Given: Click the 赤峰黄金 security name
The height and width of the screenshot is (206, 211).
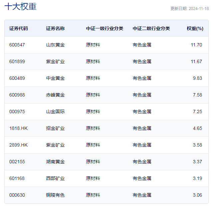Looking at the screenshot, I should (55, 95).
